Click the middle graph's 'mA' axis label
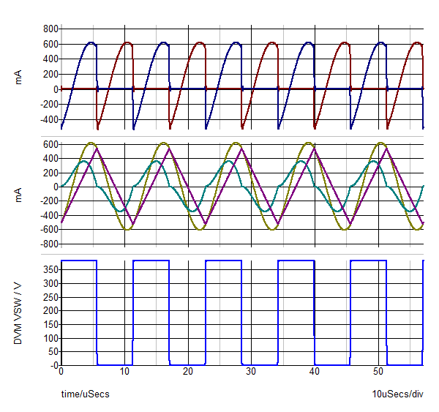The height and width of the screenshot is (412, 439). (x=20, y=193)
